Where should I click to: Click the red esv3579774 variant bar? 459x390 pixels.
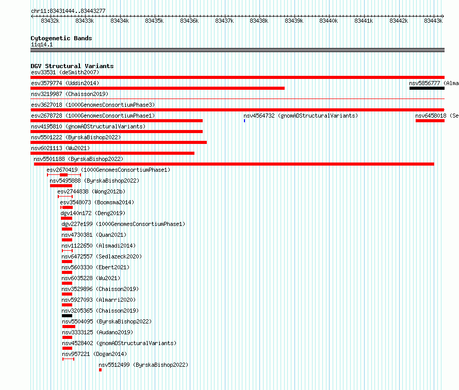(157, 88)
